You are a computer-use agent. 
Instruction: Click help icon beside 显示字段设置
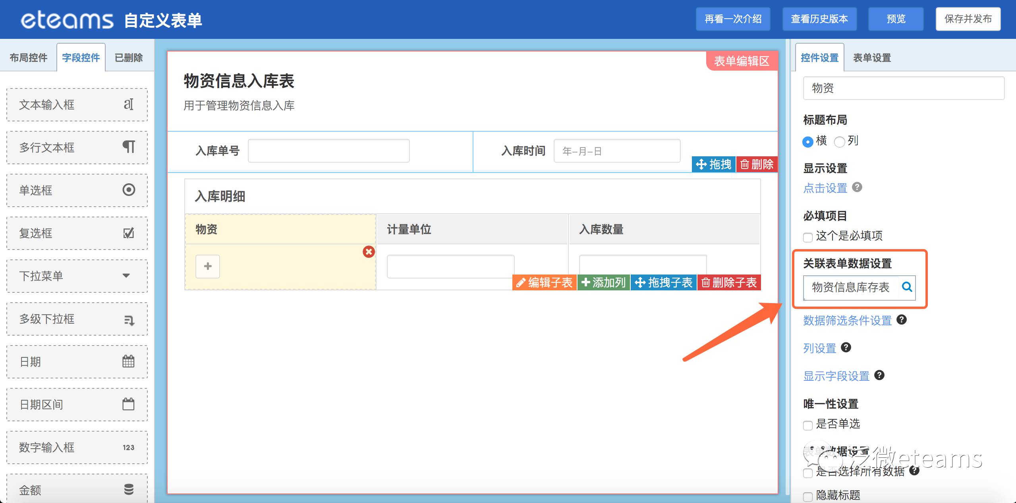pos(879,375)
